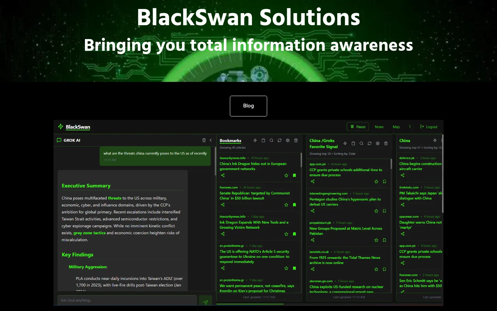Share the Pentagon hypersonic plan article
497x311 pixels.
pyautogui.click(x=313, y=210)
